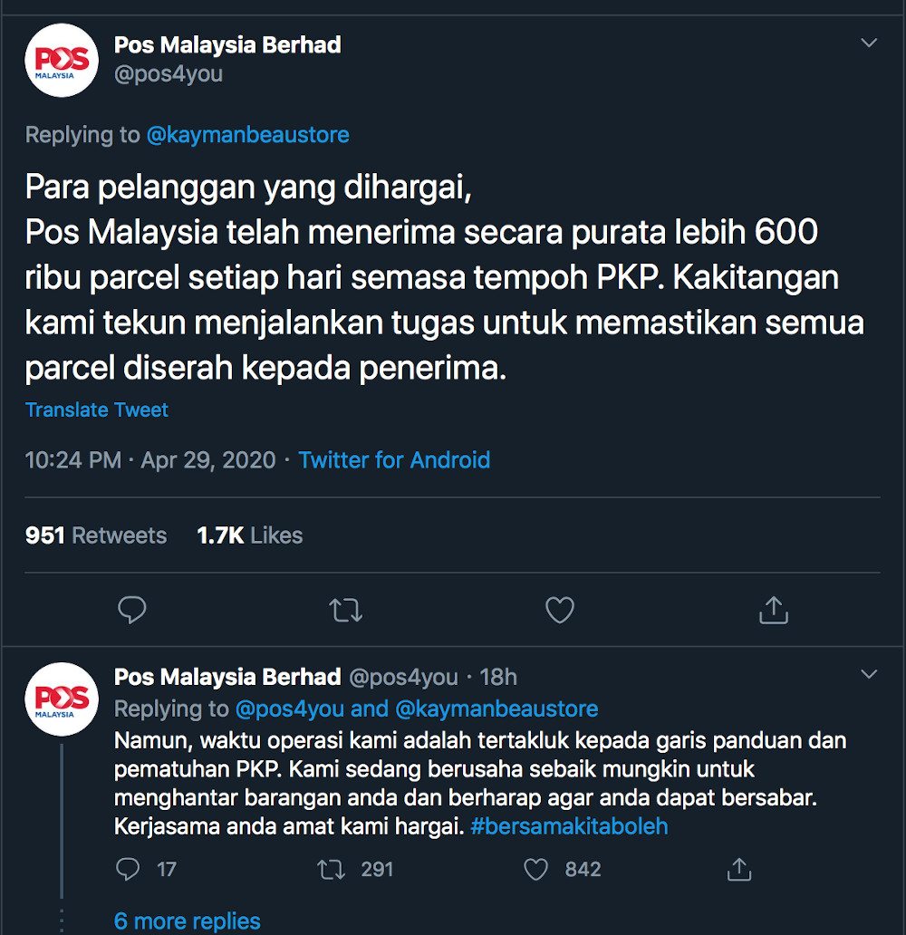Open the share menu on the main tweet
The width and height of the screenshot is (906, 935).
[x=773, y=611]
